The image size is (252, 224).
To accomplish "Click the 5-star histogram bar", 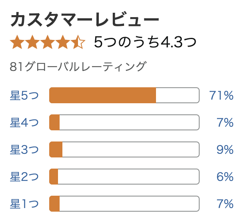I will (x=124, y=95).
